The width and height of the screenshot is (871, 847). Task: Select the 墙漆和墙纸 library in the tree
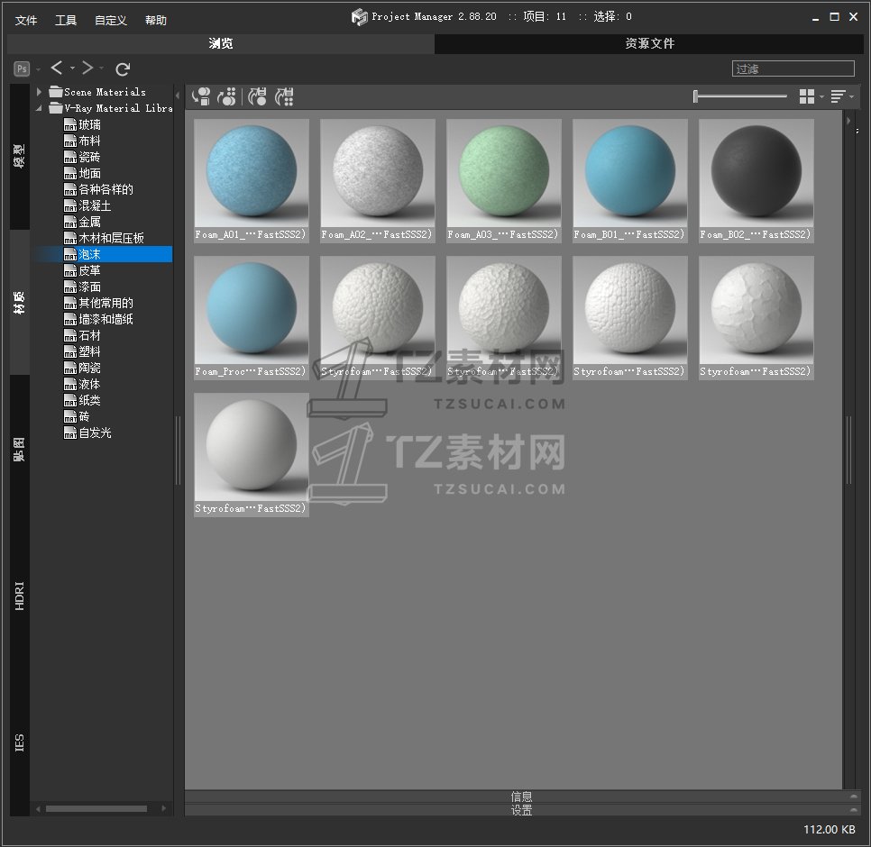pyautogui.click(x=105, y=319)
